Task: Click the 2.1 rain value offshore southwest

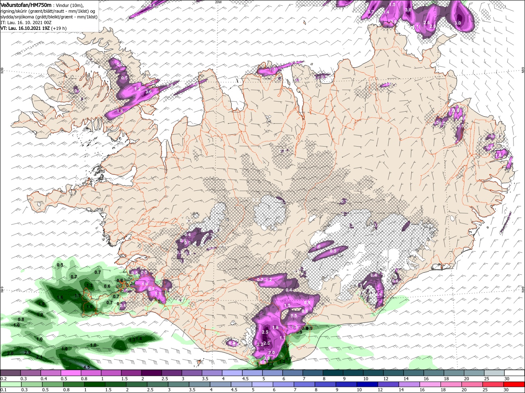Action: pyautogui.click(x=40, y=357)
